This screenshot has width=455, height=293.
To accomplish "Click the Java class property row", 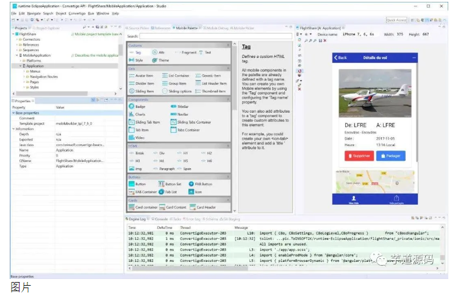I will click(x=67, y=145).
